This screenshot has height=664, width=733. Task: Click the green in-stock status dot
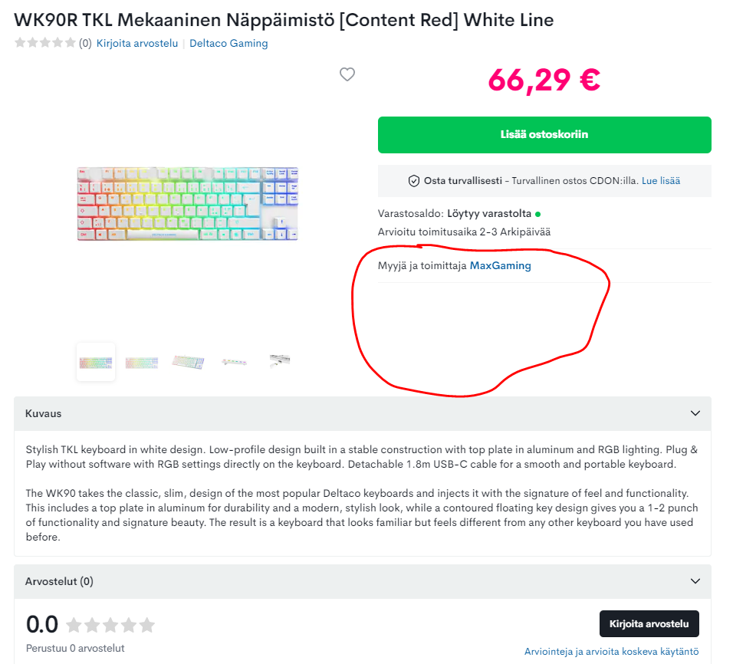(538, 214)
